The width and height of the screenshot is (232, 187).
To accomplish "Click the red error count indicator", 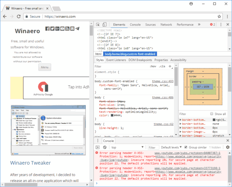I will 212,25.
